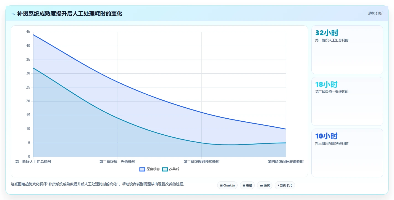Viewport: 394px width, 200px height.
Task: Click the 趋势分析 label in header
Action: 375,13
